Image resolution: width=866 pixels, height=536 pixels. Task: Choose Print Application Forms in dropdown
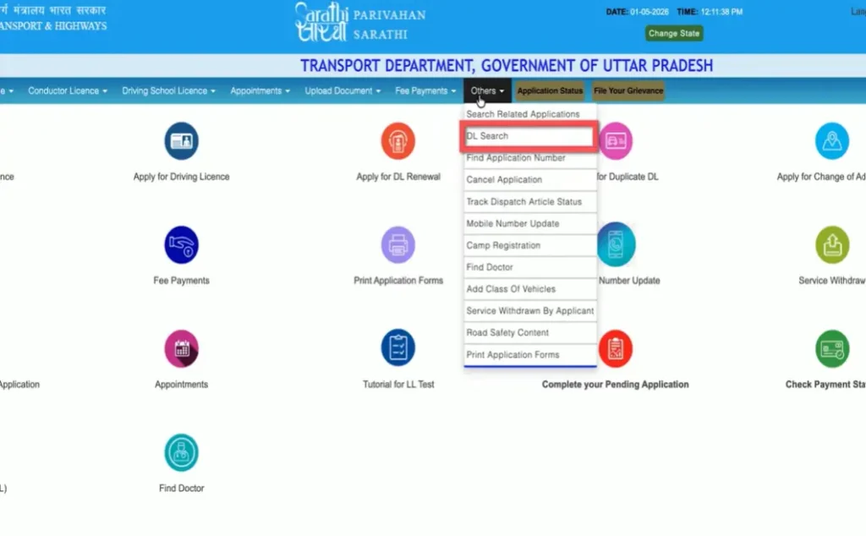point(529,355)
